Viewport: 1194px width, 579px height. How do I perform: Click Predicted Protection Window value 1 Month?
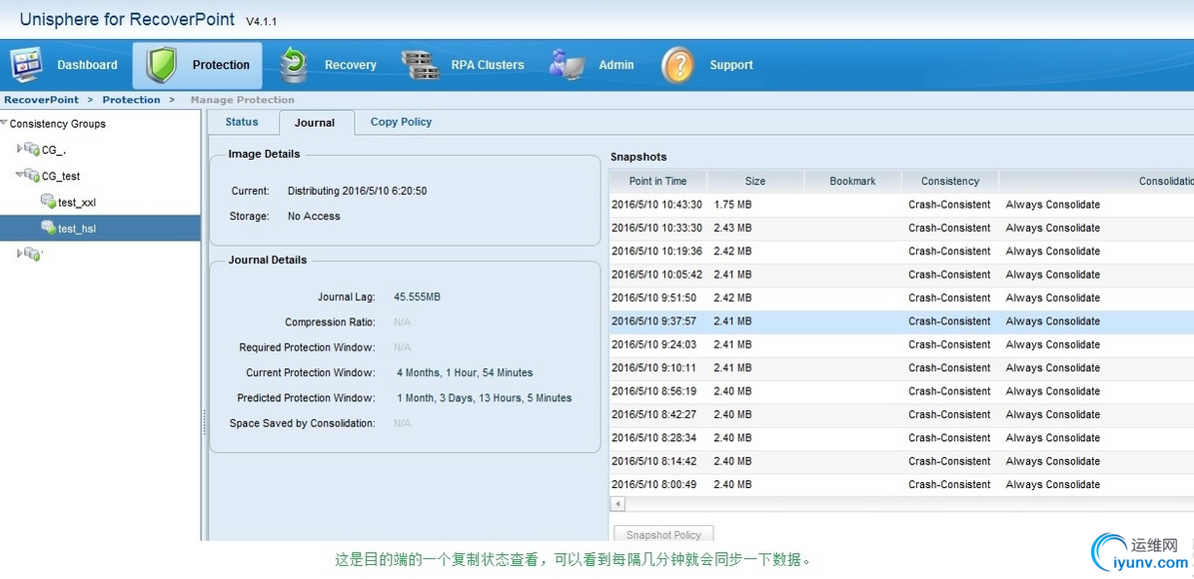pos(485,398)
